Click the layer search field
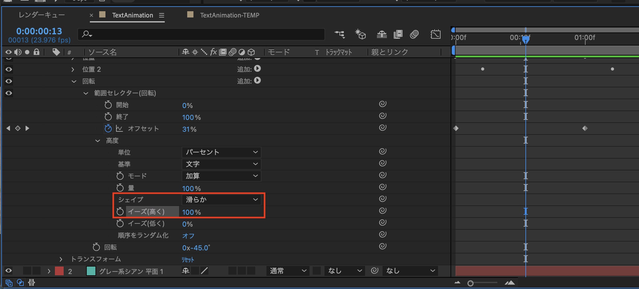 201,34
